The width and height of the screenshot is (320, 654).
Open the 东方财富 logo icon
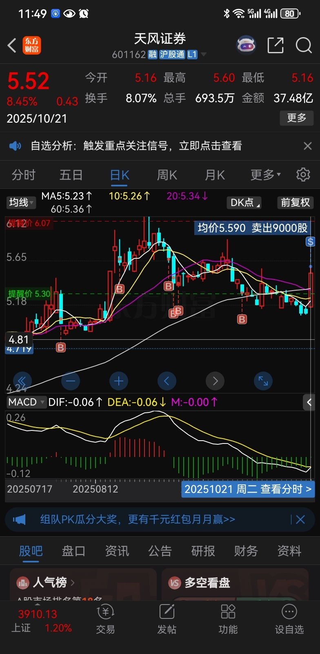pyautogui.click(x=32, y=45)
